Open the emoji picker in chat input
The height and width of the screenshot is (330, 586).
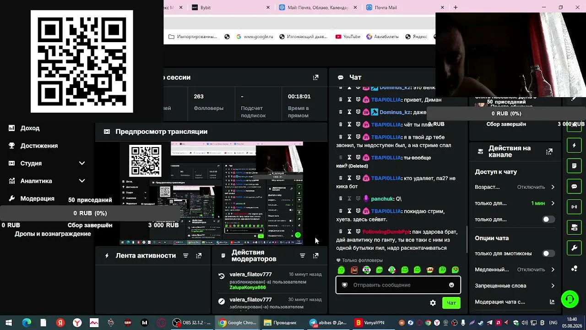(451, 285)
